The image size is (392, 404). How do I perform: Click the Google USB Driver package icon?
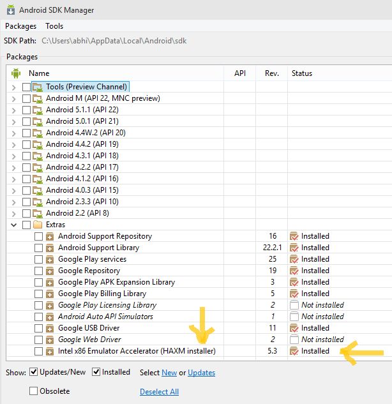pos(50,328)
